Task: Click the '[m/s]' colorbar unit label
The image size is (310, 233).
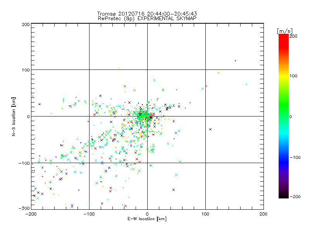Action: click(285, 31)
